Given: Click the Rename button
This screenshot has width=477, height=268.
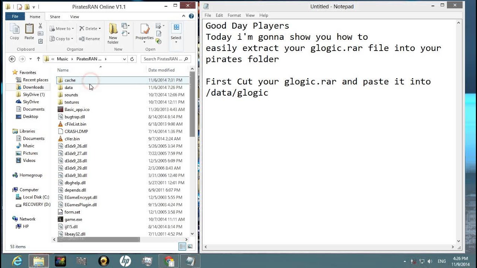Looking at the screenshot, I should pos(89,39).
